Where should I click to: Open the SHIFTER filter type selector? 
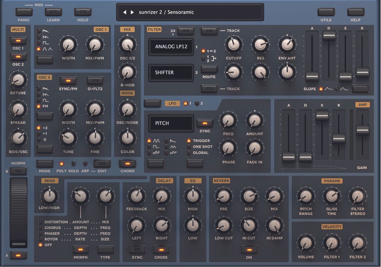(171, 73)
